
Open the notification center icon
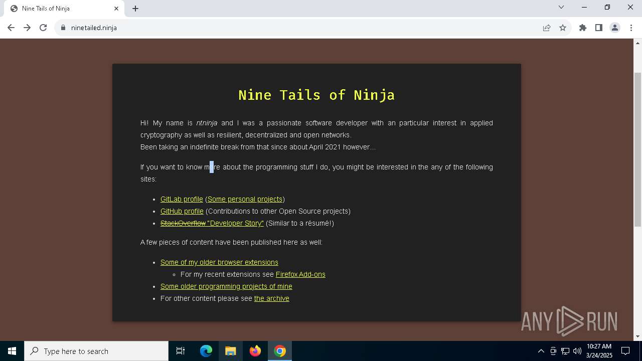click(625, 351)
